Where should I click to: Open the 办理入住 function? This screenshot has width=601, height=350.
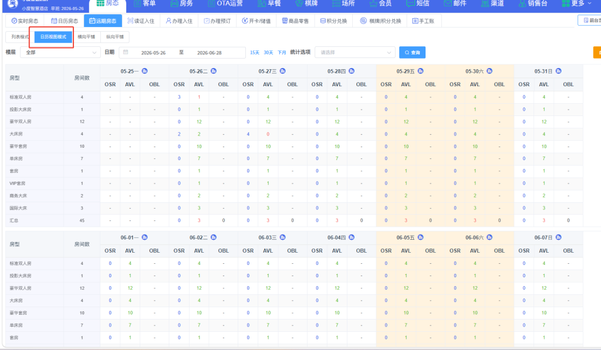179,21
